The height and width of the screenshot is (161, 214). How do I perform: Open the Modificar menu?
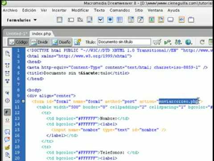pos(80,10)
